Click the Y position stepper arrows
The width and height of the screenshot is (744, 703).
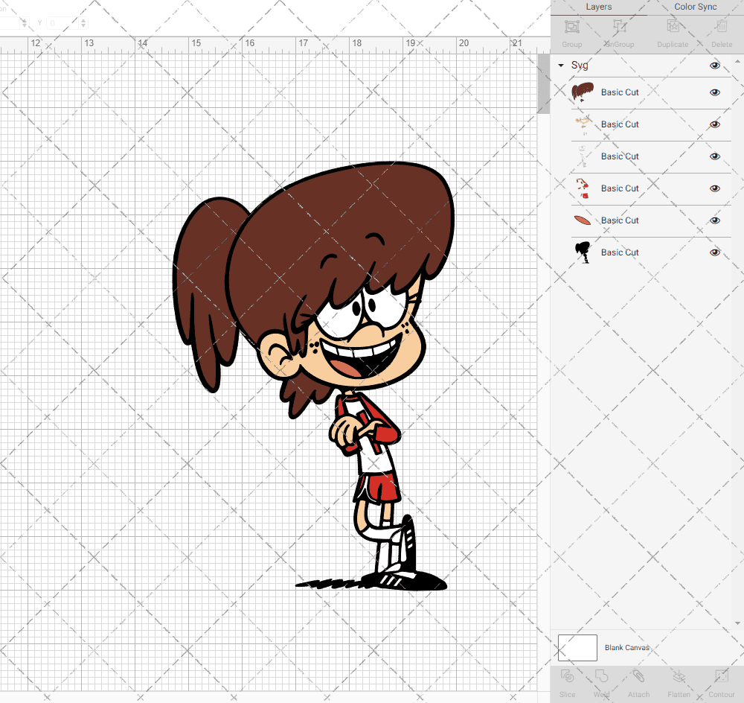point(83,23)
